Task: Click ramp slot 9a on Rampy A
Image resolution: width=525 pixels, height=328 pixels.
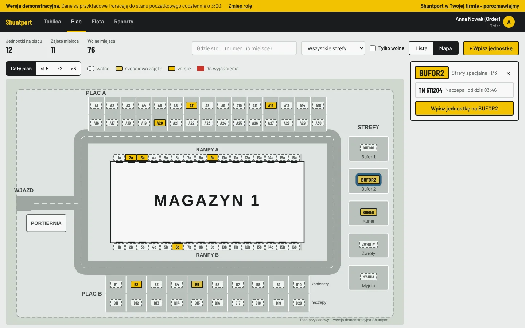Action: 213,158
